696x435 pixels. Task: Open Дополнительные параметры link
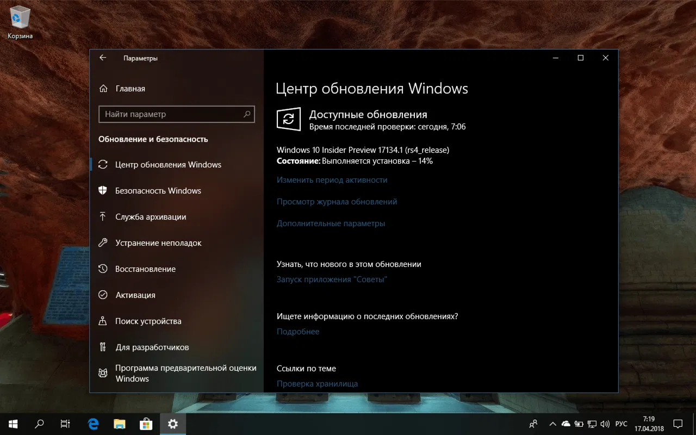click(331, 223)
